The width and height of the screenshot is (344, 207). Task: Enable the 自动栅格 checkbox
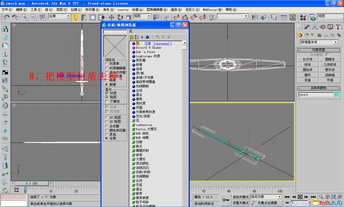tap(327, 55)
